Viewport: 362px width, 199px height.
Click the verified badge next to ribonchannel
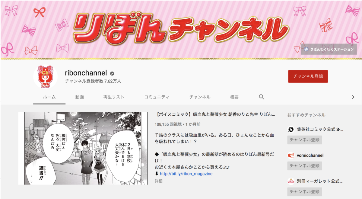pos(112,73)
